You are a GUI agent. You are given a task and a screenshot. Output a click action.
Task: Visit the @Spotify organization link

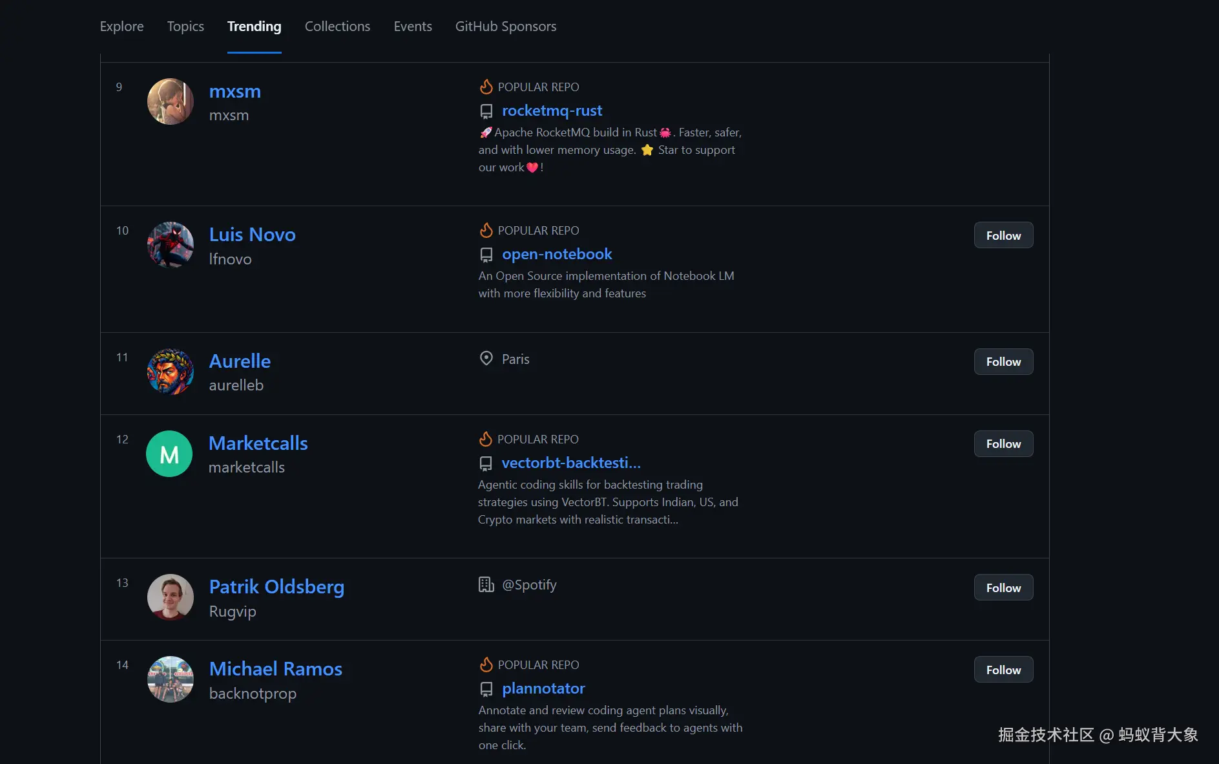click(x=529, y=585)
